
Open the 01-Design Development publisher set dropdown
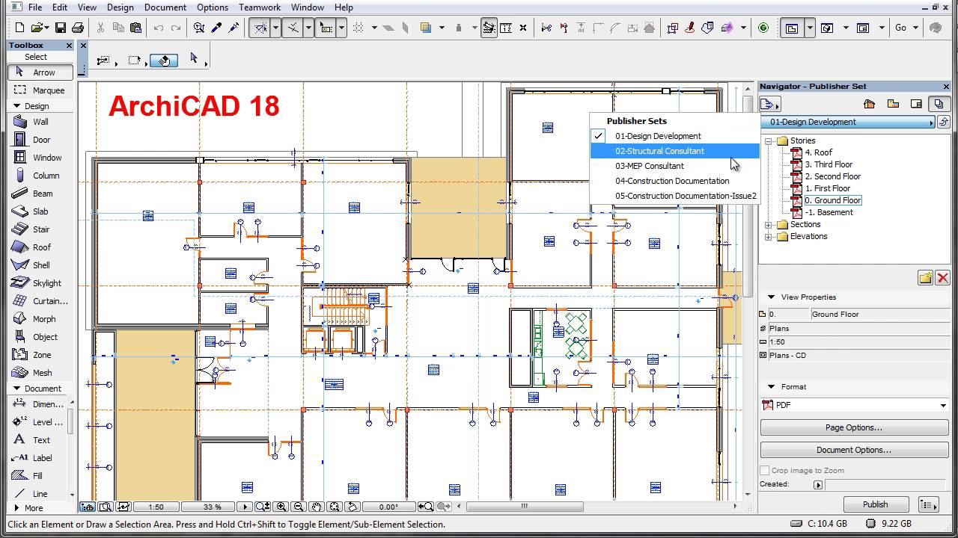(x=849, y=122)
